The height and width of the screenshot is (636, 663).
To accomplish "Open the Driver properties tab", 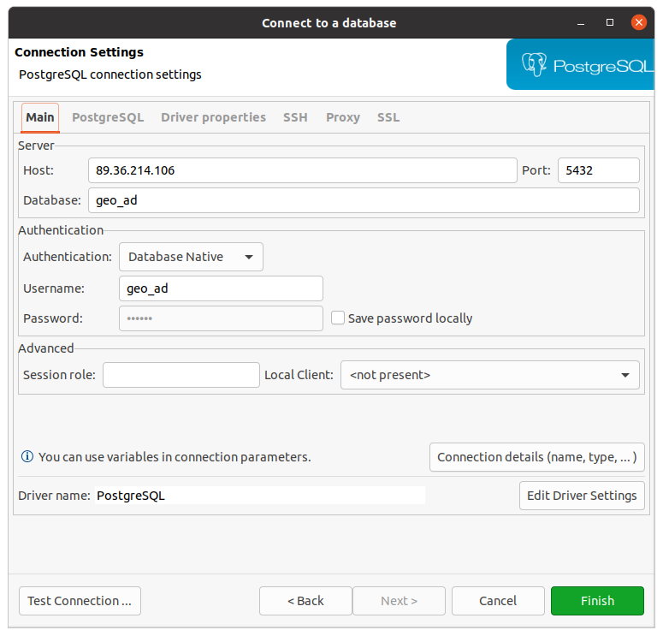I will [213, 117].
